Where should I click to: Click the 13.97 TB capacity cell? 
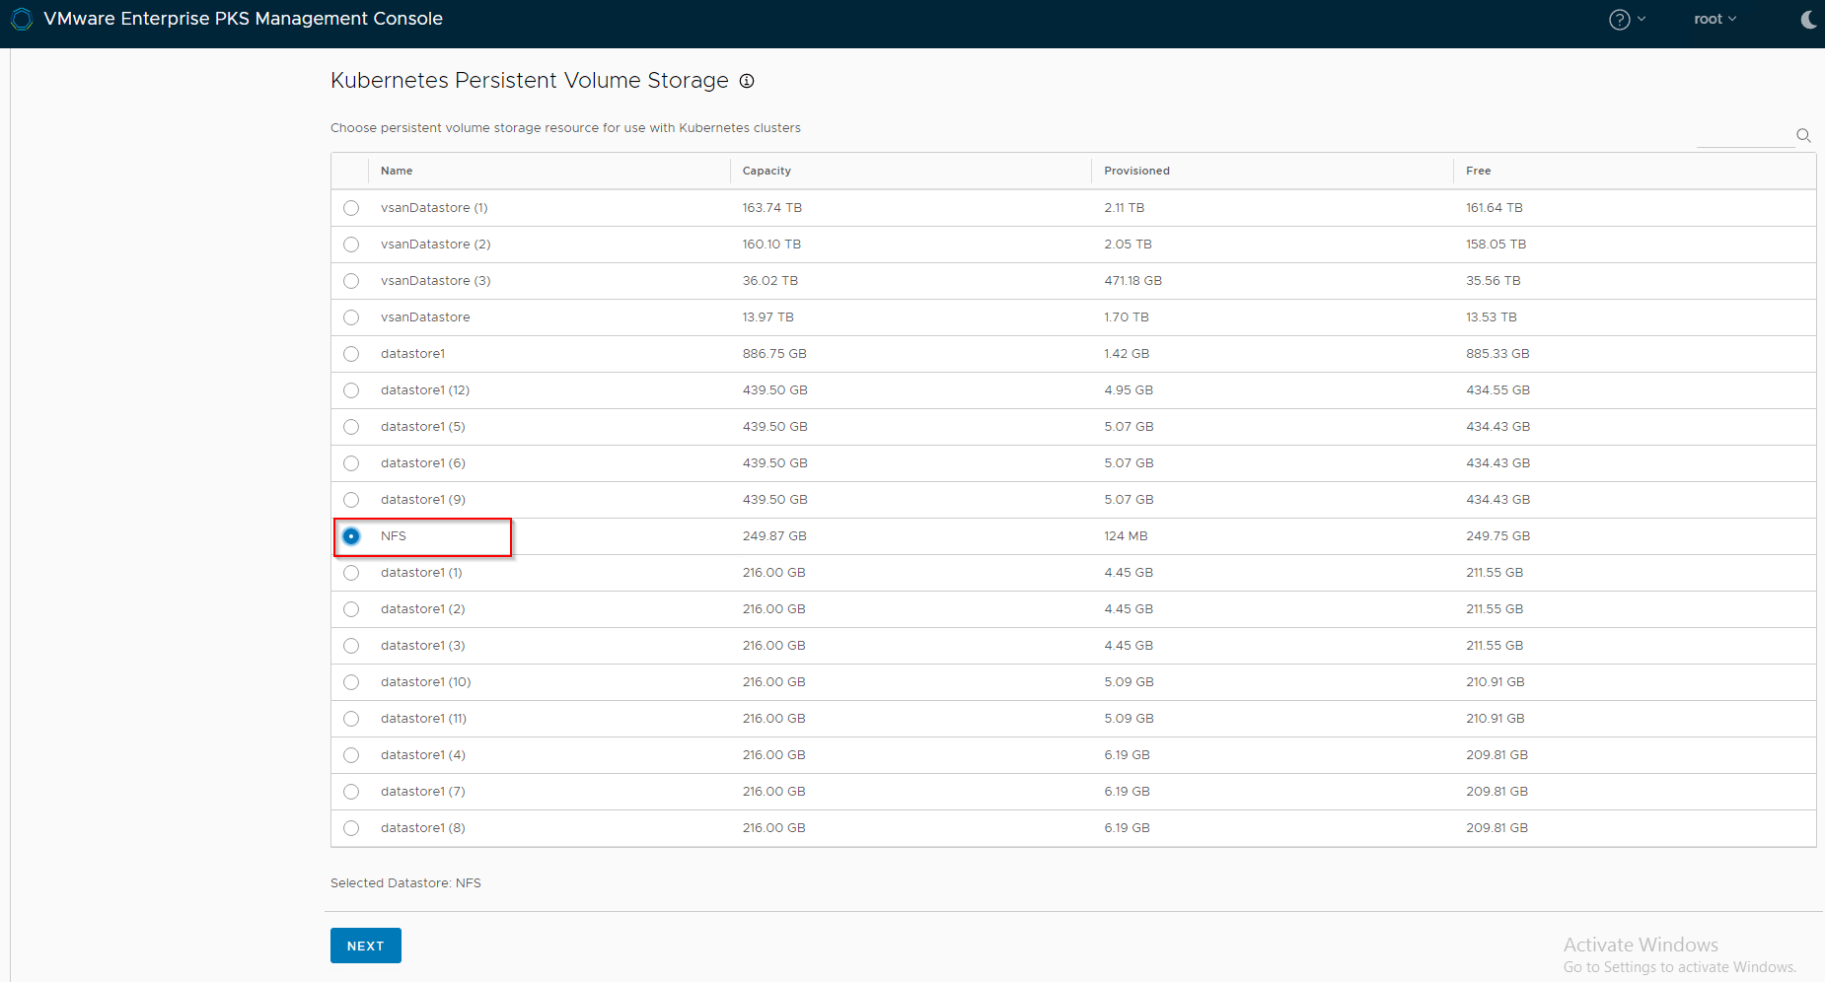[768, 317]
